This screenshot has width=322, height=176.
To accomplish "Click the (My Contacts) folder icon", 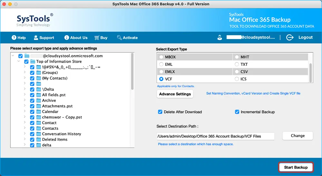I will click(x=39, y=78).
